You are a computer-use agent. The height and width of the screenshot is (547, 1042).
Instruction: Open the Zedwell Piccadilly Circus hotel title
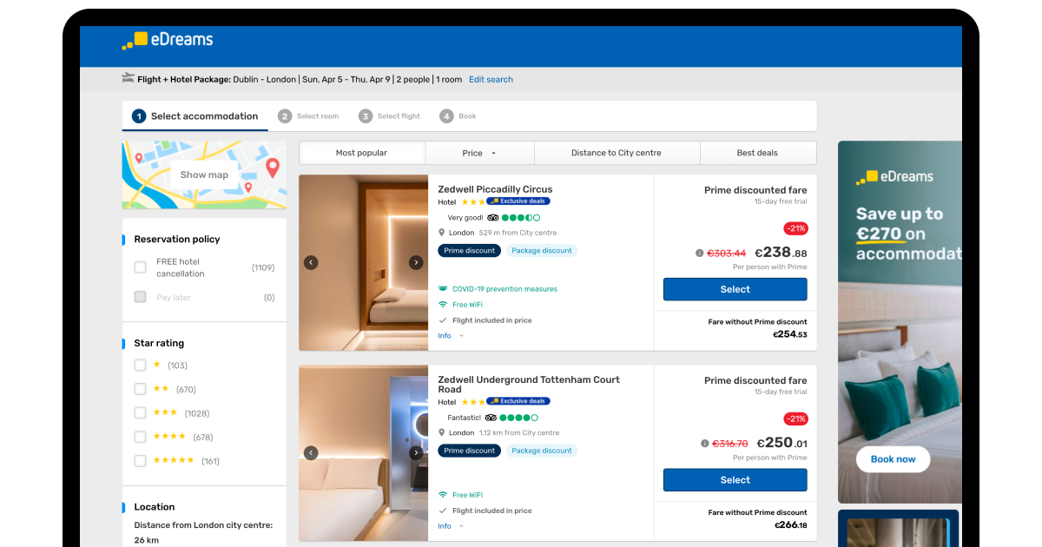point(495,189)
